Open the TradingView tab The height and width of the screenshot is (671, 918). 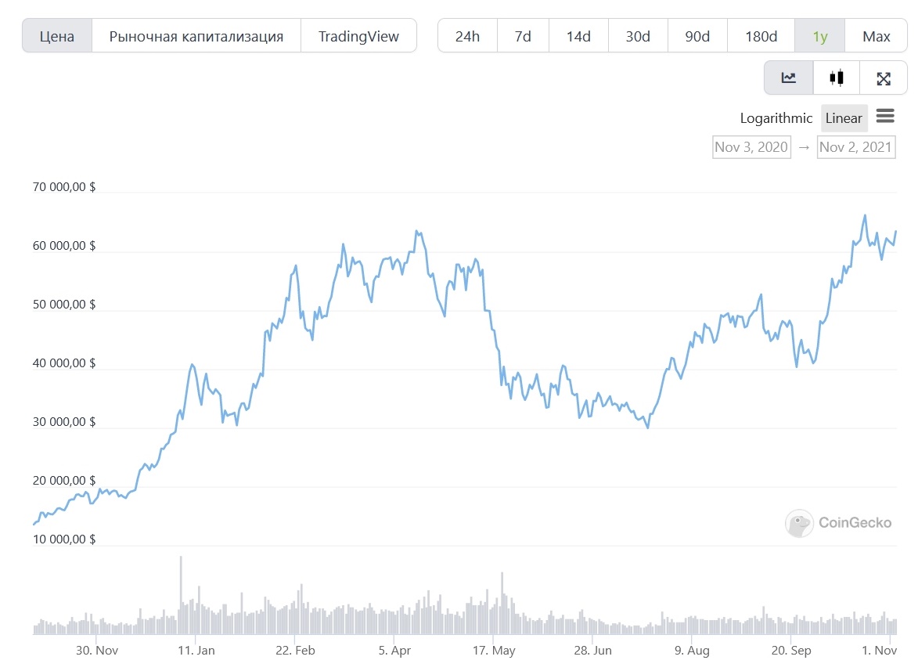click(358, 36)
